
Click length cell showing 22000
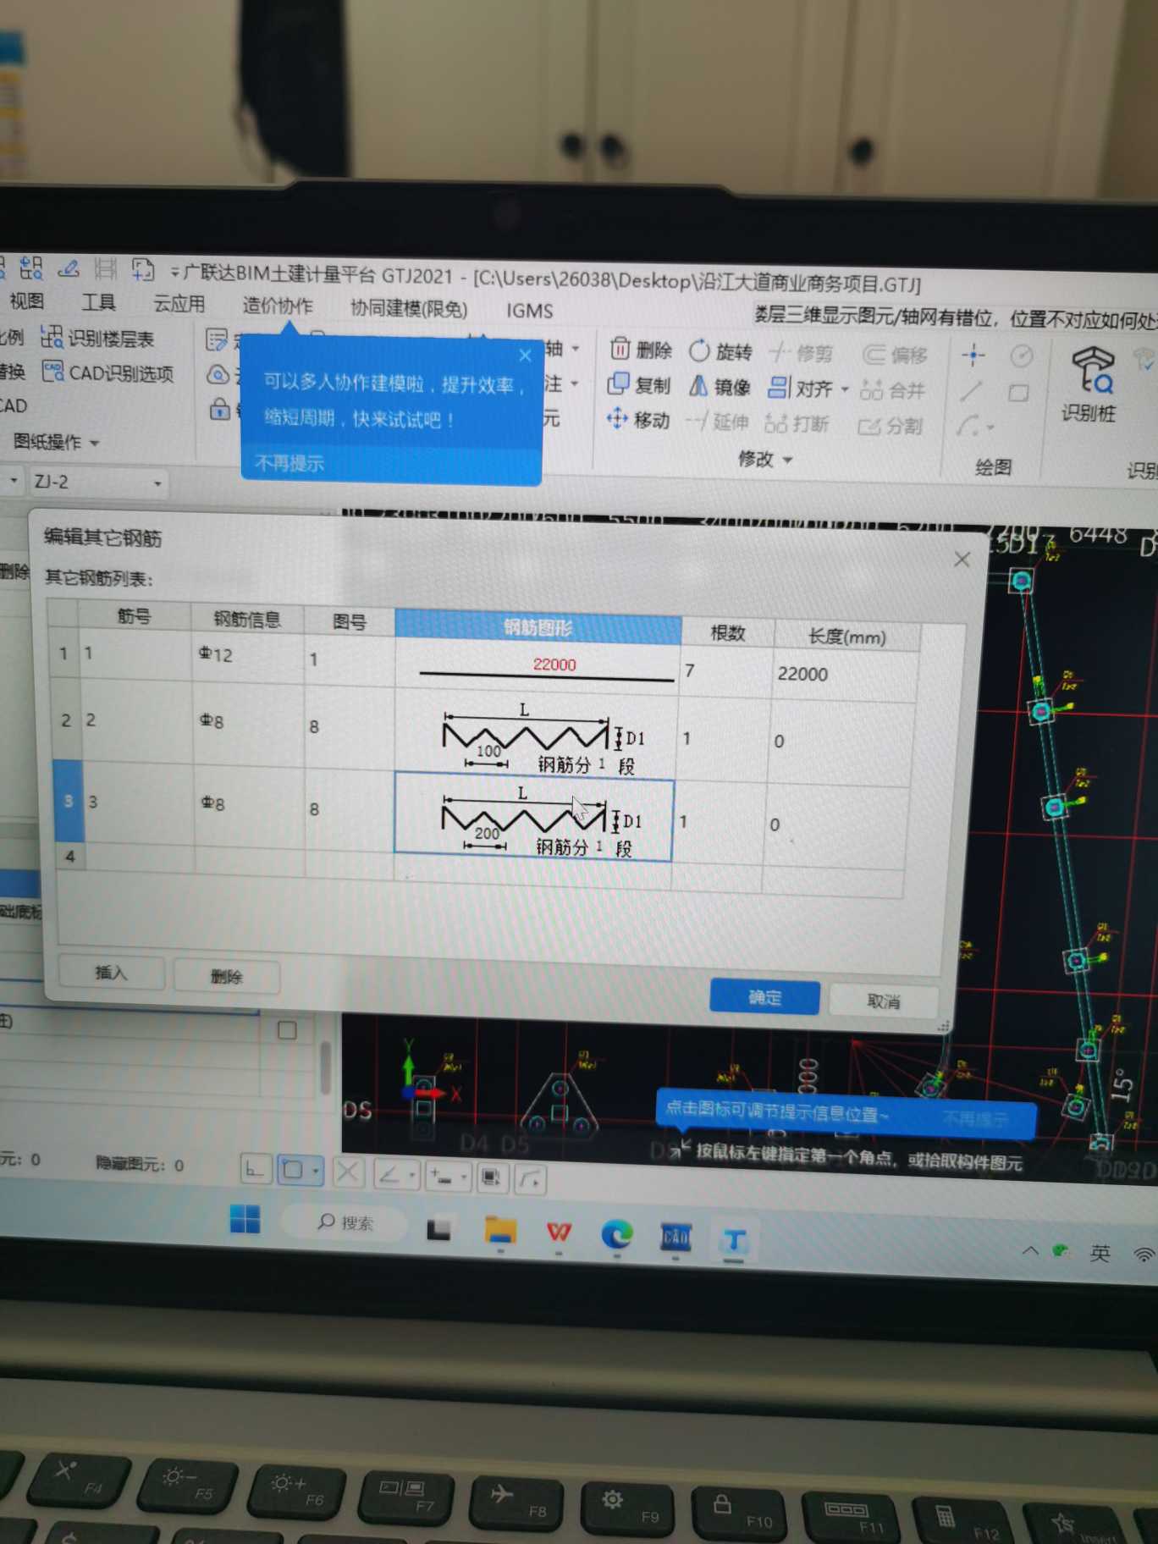[x=846, y=674]
